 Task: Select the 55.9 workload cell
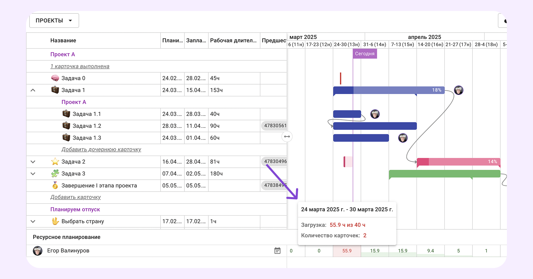click(347, 251)
